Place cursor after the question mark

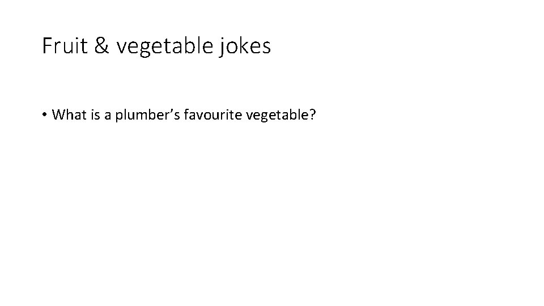click(317, 115)
